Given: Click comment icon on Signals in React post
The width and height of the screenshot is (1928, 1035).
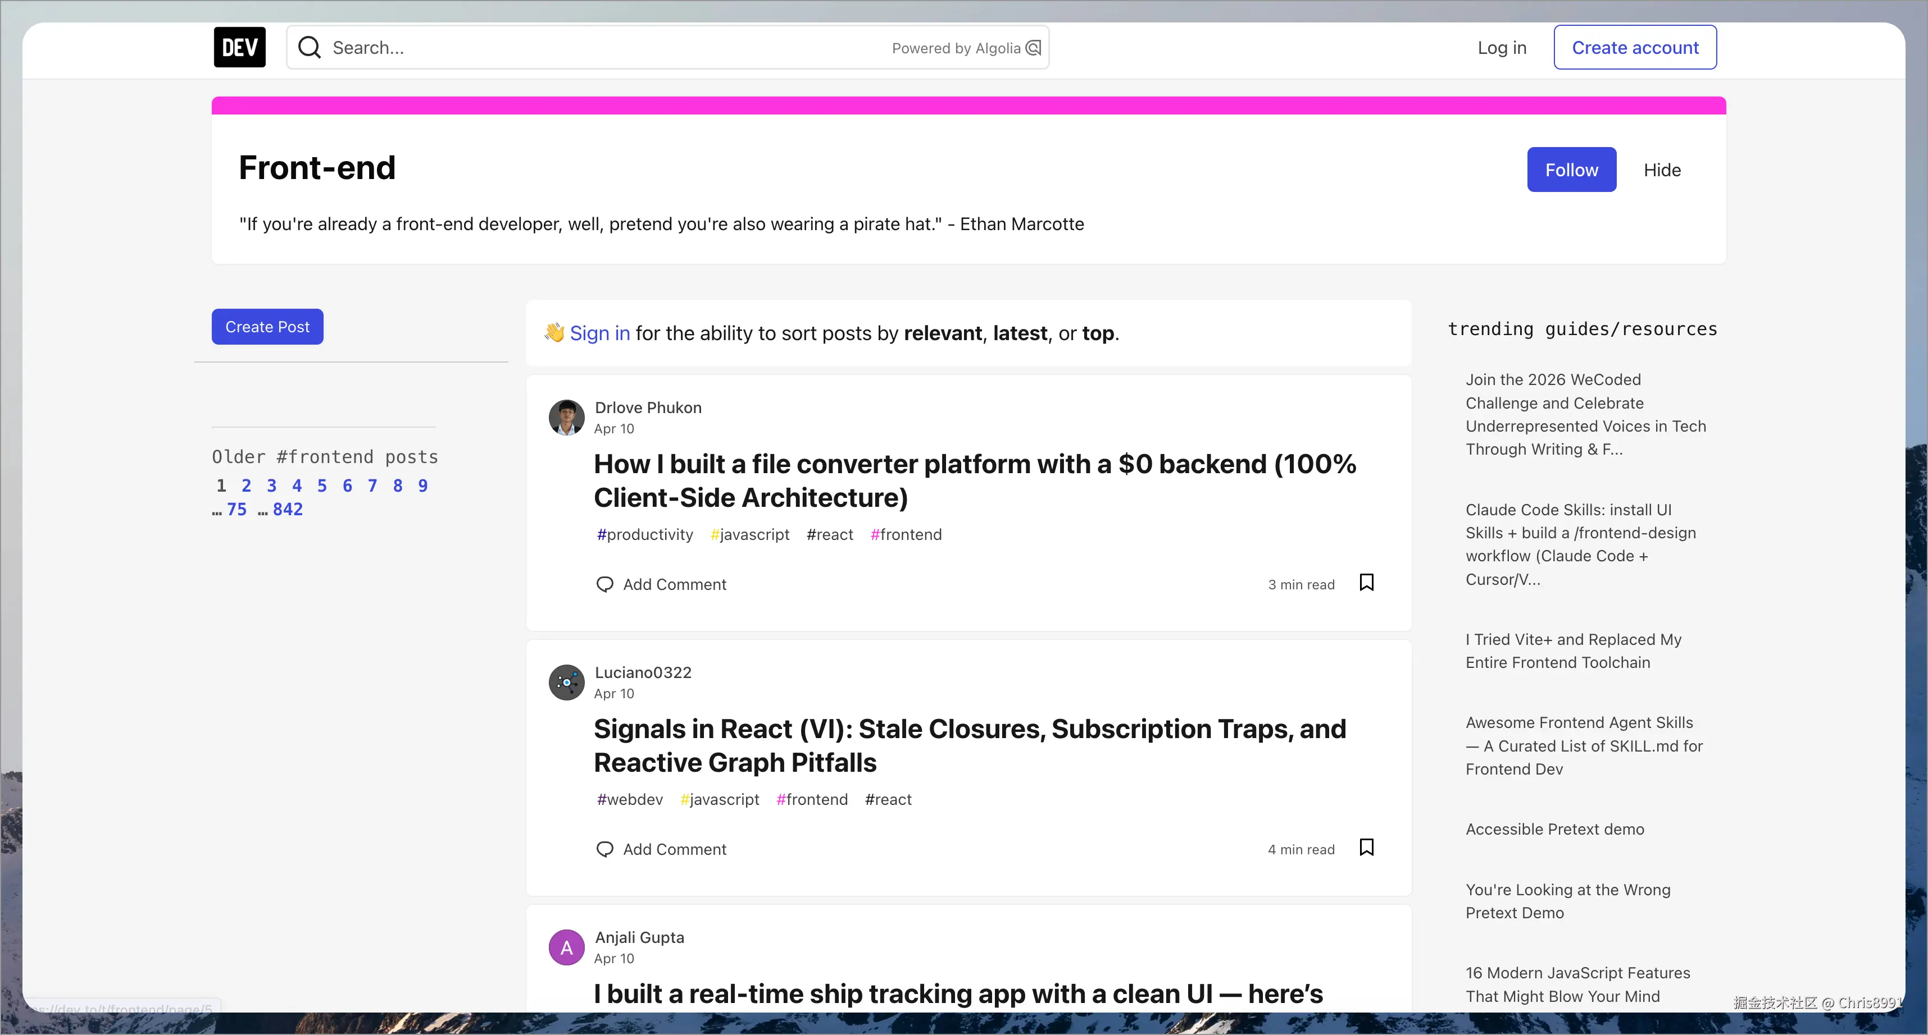Looking at the screenshot, I should [x=604, y=849].
